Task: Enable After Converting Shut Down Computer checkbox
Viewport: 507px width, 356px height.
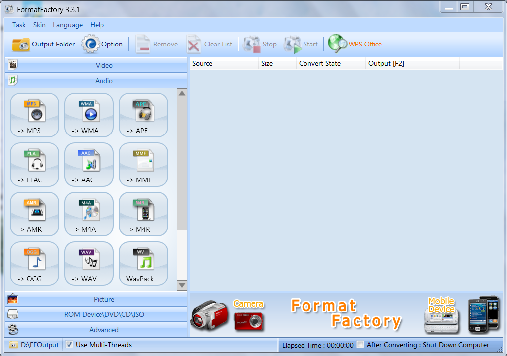Action: click(360, 344)
